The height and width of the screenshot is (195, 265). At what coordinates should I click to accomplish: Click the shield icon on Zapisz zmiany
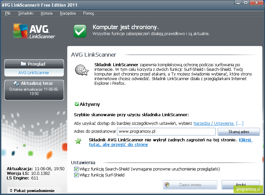coord(167,185)
